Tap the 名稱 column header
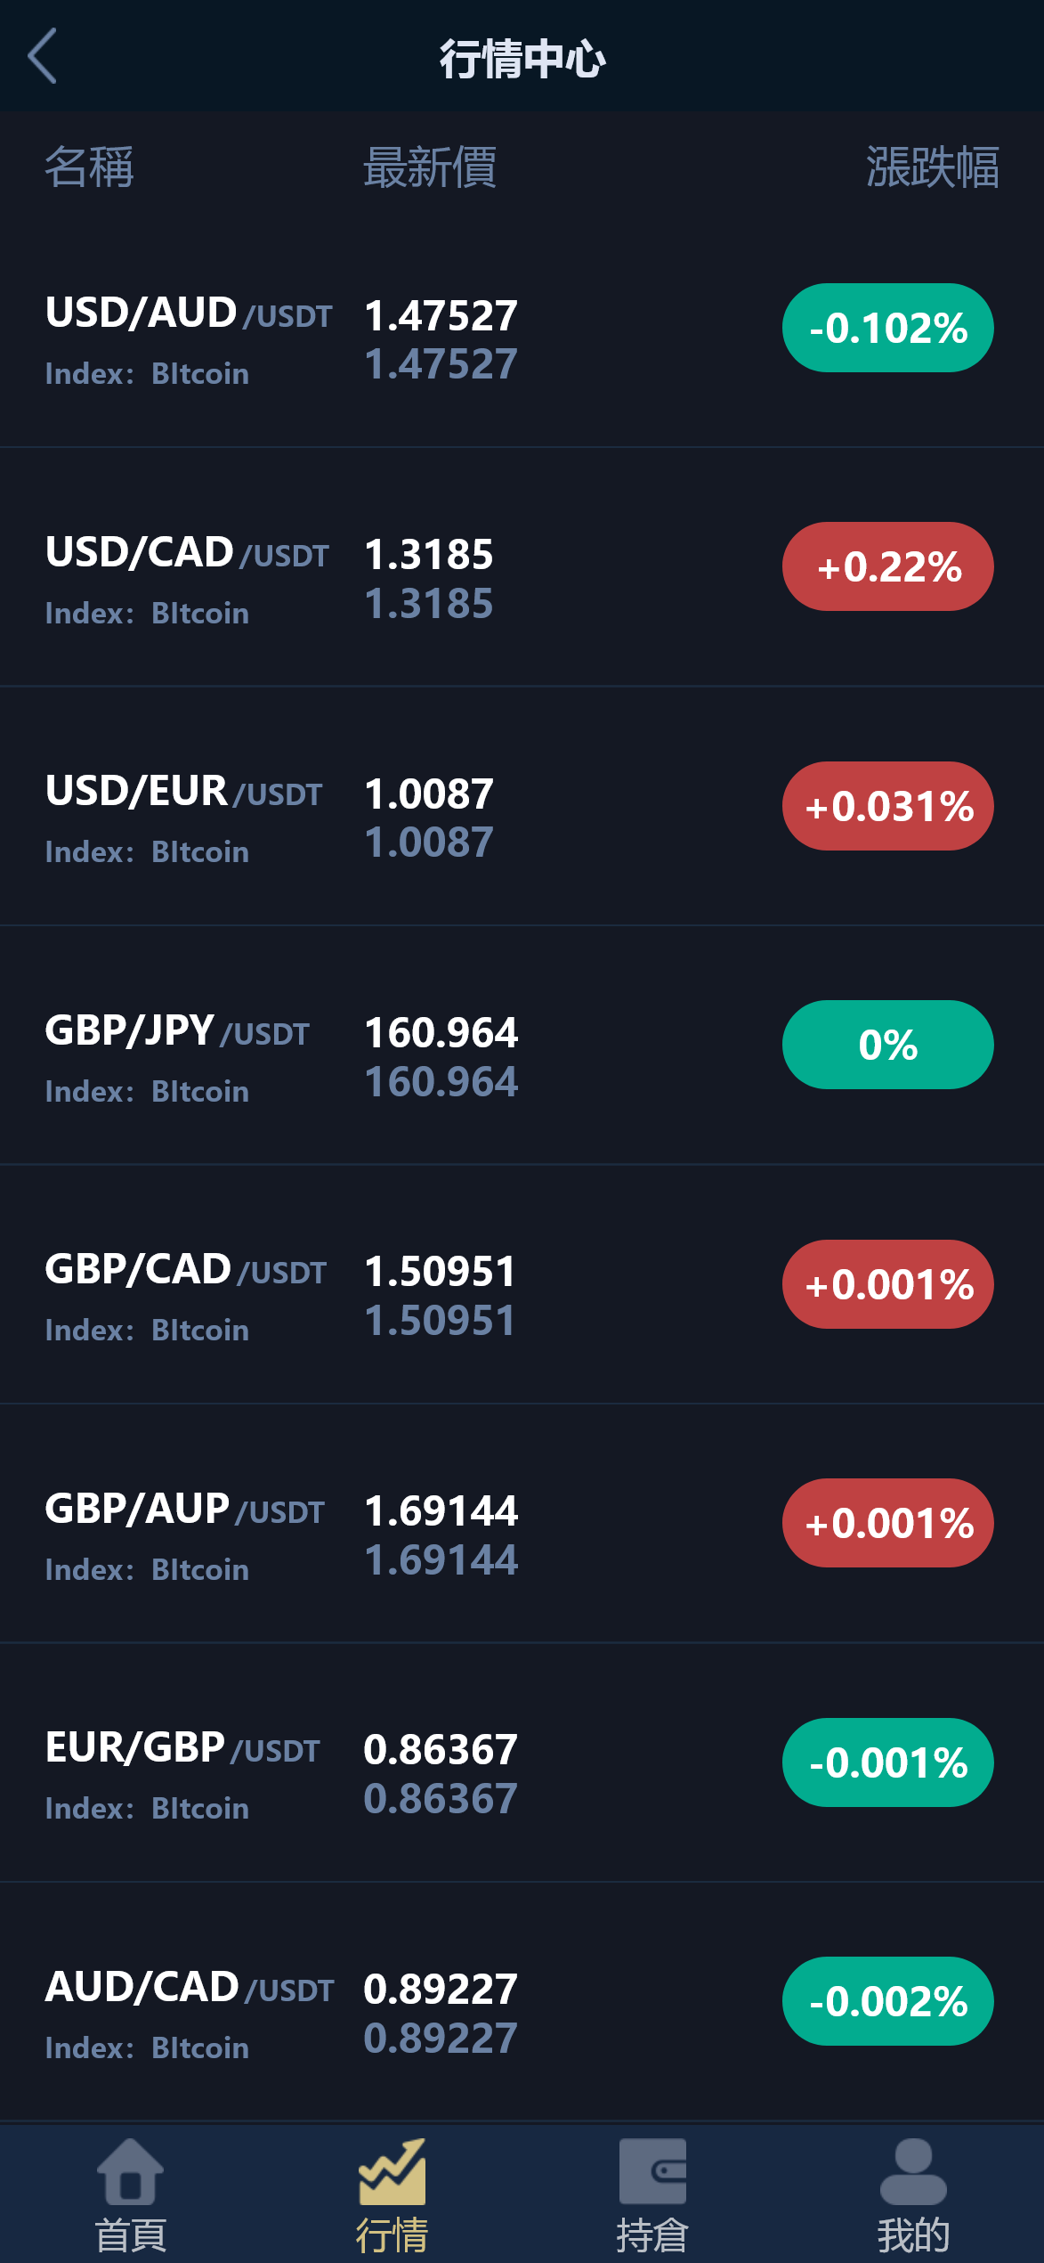This screenshot has width=1044, height=2263. click(x=89, y=167)
